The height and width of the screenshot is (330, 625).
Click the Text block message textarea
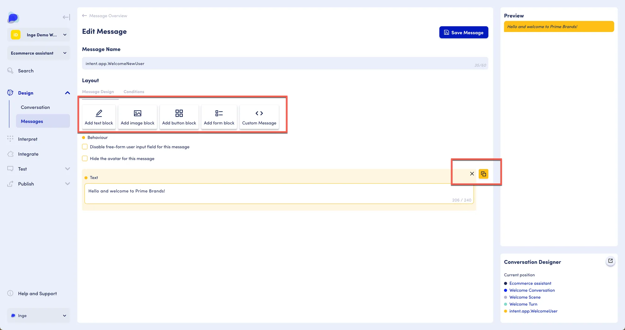coord(279,194)
